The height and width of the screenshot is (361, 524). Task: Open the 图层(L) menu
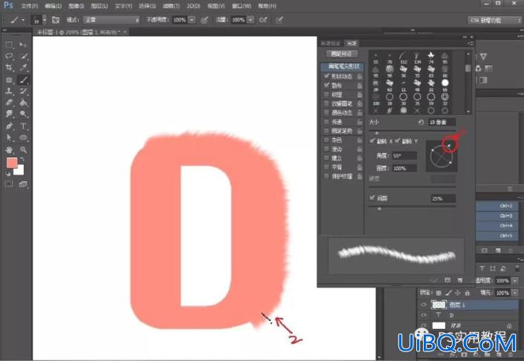point(100,6)
